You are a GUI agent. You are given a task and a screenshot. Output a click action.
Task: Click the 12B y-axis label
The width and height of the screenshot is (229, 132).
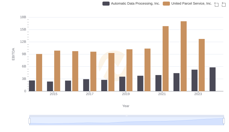[x=23, y=42]
